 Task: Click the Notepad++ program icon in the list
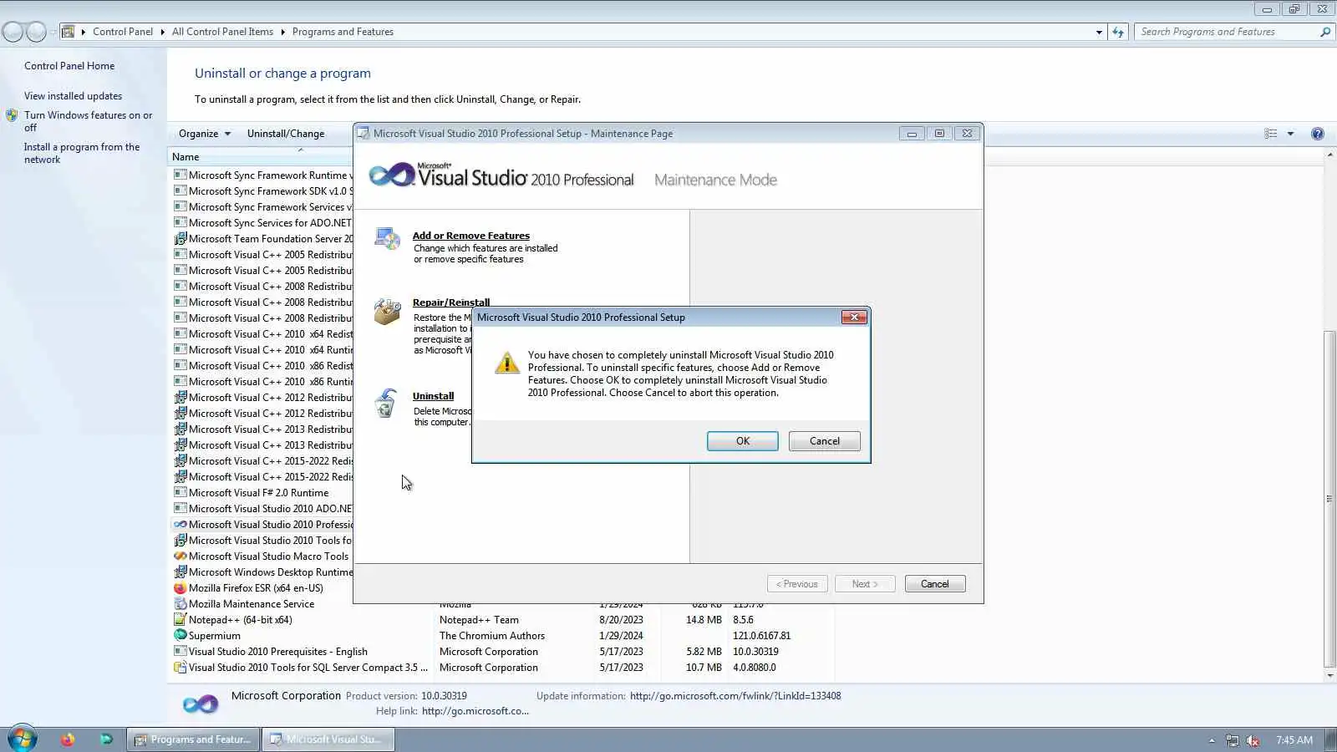180,620
